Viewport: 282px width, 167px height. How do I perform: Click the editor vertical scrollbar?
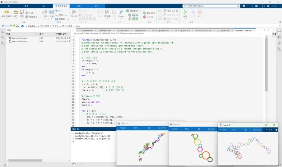266,65
